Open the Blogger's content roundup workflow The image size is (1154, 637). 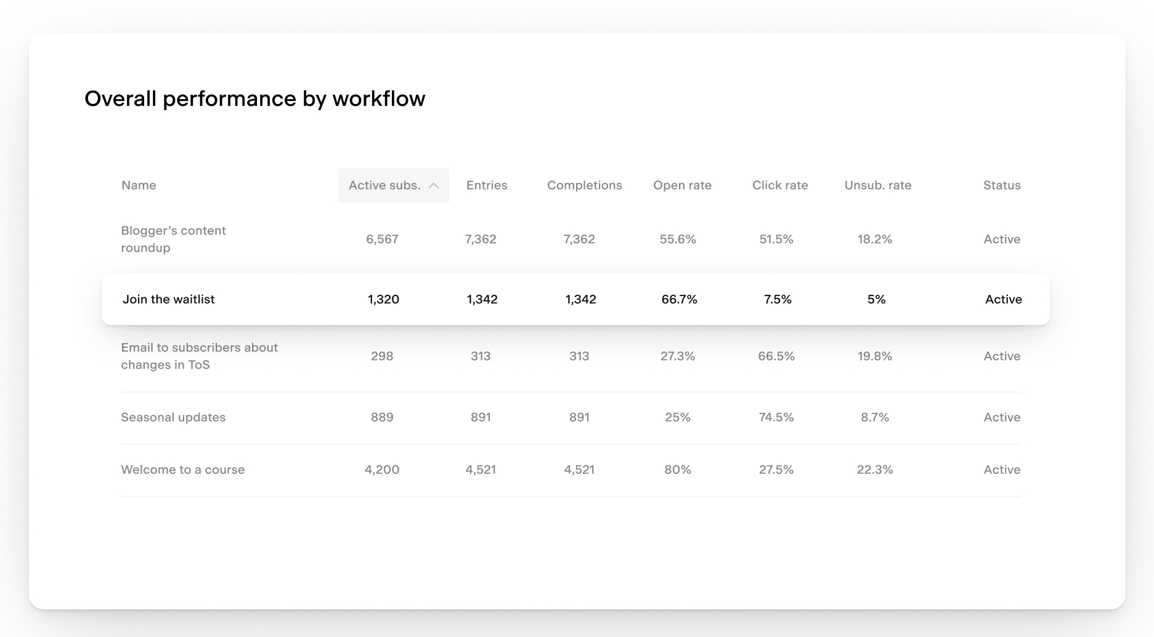click(174, 239)
